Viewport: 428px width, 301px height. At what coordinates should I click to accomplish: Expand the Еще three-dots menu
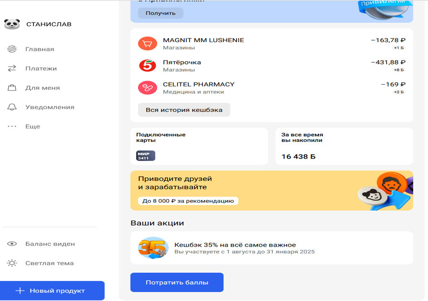12,127
